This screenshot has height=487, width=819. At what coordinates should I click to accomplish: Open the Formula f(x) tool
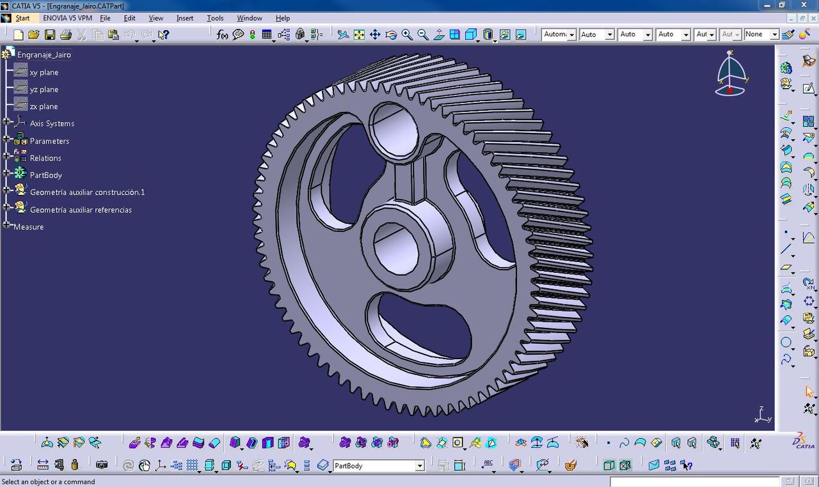pos(222,35)
